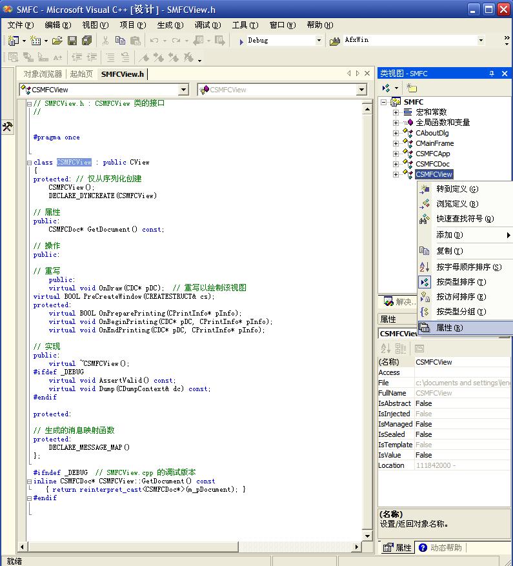Click the Copy icon in the main toolbar
The image size is (513, 566).
(x=120, y=41)
